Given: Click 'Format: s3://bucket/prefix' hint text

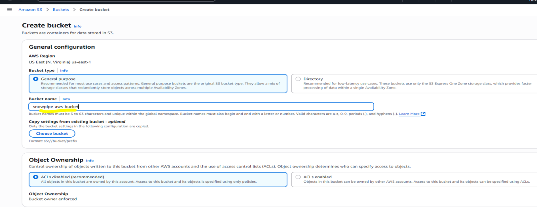Looking at the screenshot, I should coord(53,141).
